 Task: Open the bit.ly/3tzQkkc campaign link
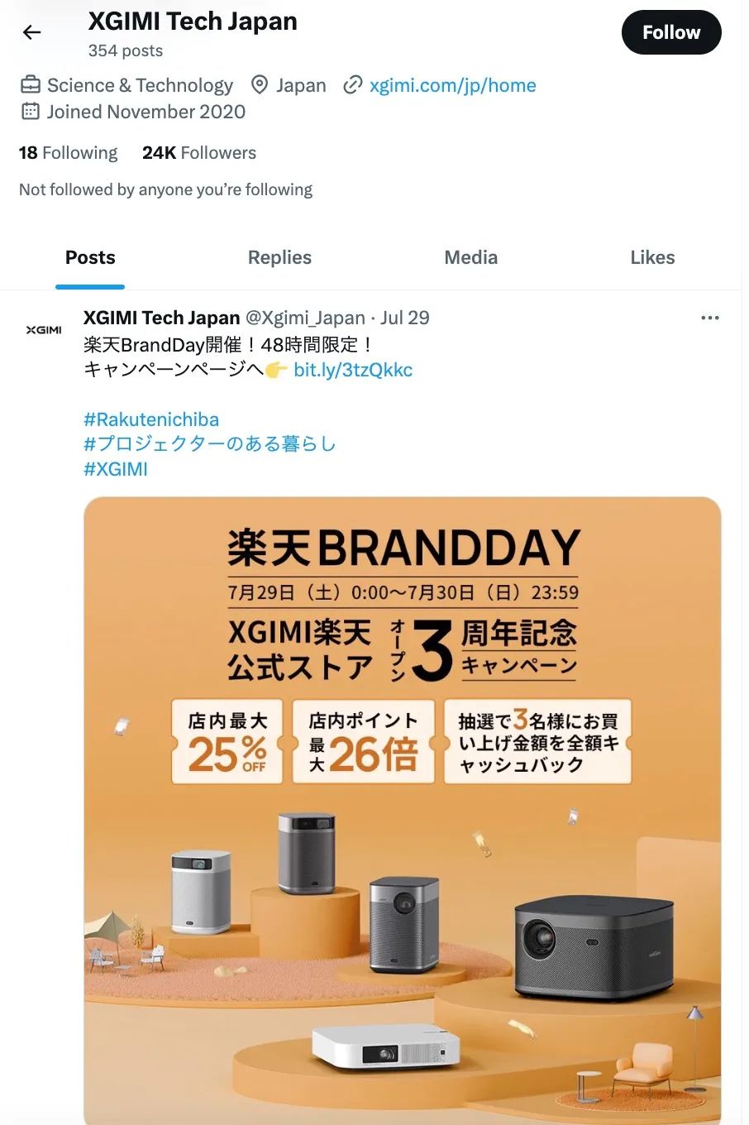click(353, 370)
